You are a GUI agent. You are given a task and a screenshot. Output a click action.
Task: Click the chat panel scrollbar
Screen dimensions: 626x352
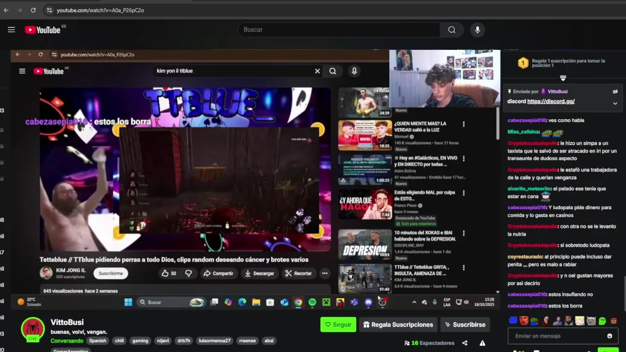624,293
